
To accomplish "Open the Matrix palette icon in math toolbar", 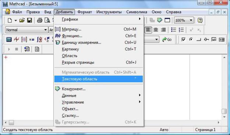I will [x=24, y=39].
